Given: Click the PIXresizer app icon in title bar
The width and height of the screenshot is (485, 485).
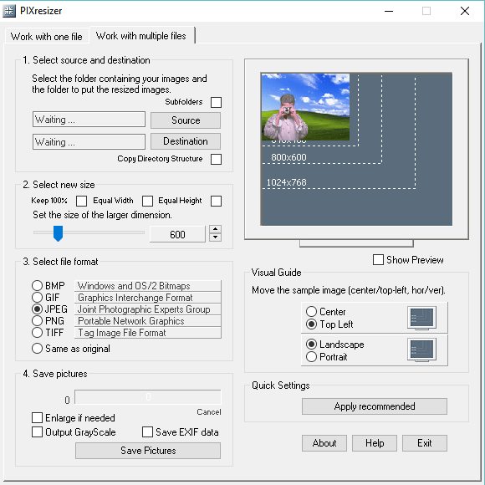Looking at the screenshot, I should coord(9,11).
